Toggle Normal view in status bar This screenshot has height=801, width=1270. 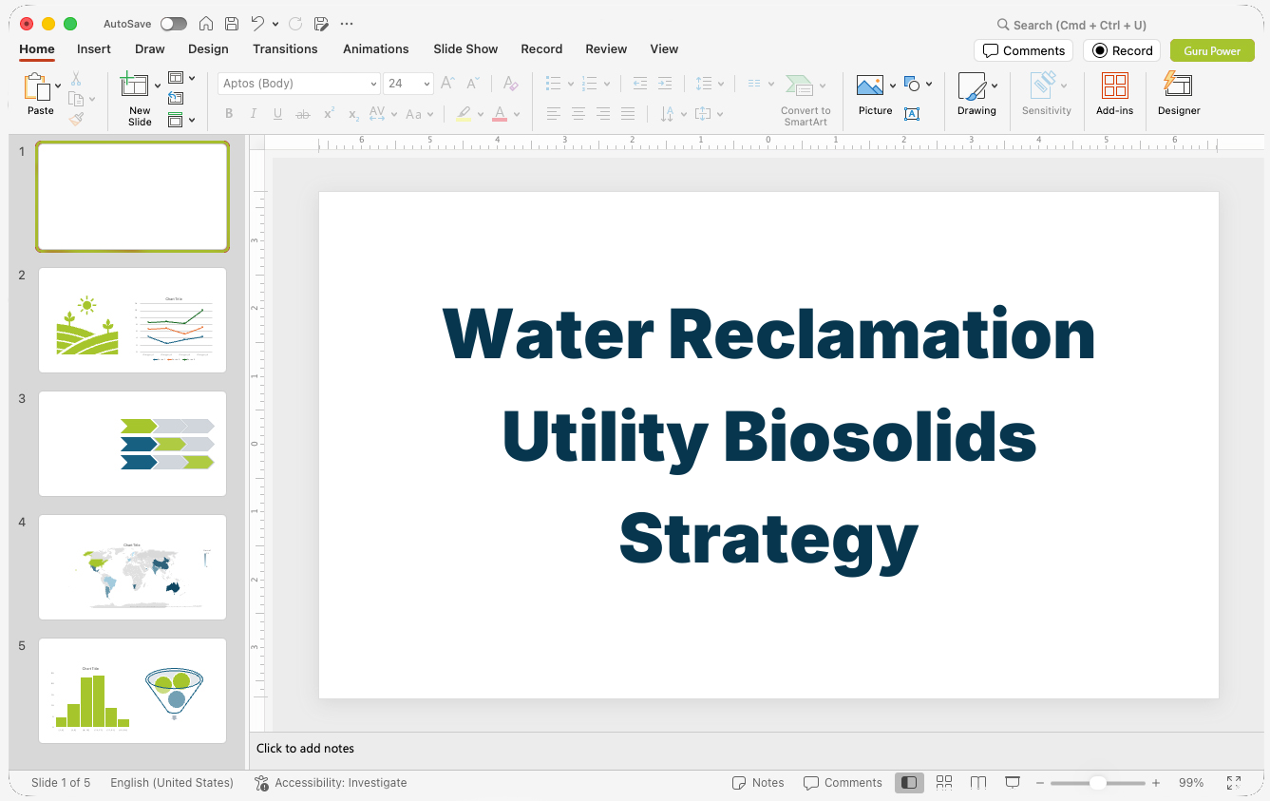[x=909, y=782]
